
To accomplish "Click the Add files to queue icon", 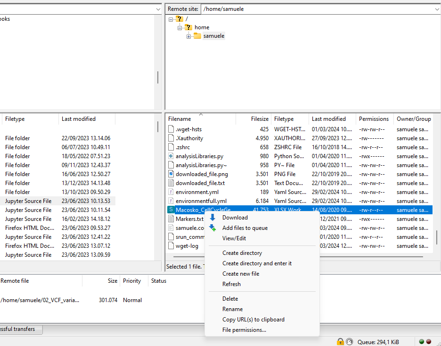I will [212, 228].
